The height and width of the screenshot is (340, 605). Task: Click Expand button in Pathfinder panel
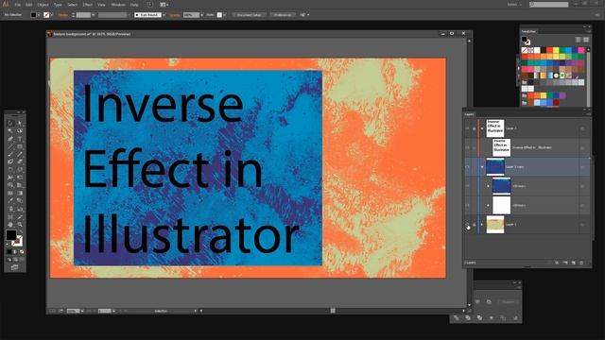click(x=508, y=302)
